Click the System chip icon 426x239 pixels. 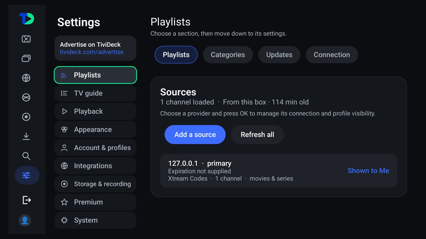click(x=64, y=220)
